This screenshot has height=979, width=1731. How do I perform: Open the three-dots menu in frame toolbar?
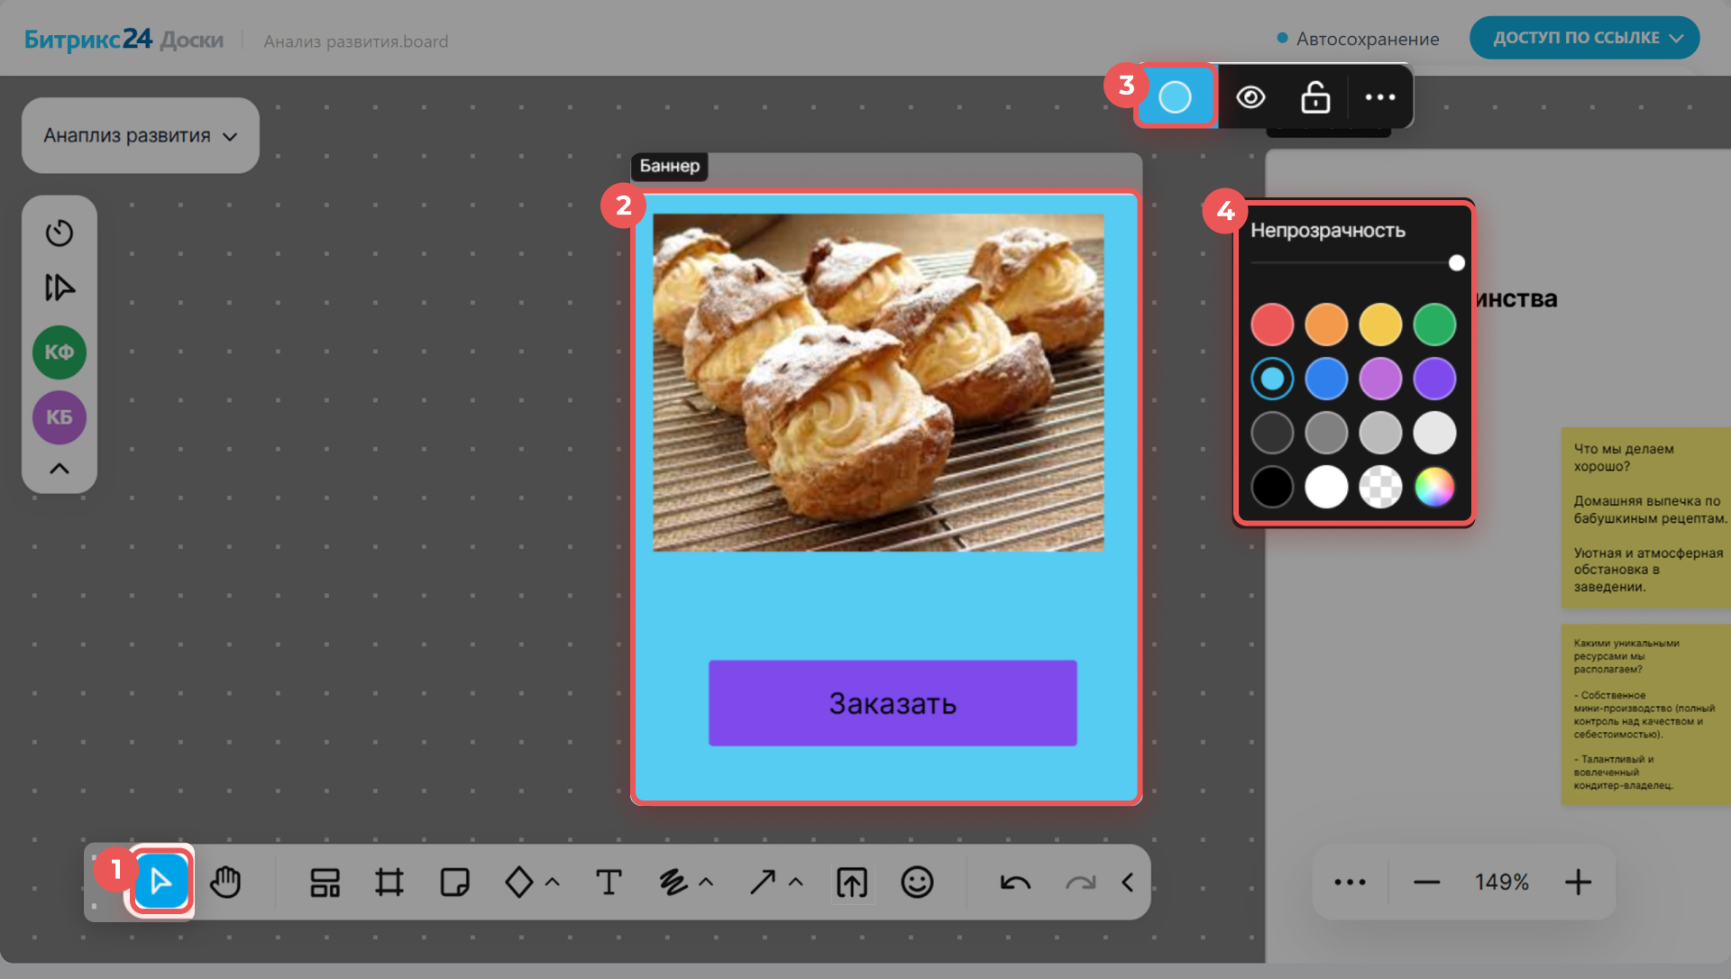[1380, 96]
